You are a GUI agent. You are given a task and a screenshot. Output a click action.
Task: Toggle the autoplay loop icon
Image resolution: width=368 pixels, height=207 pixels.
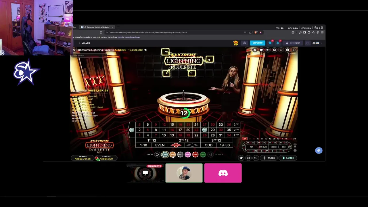coord(256,158)
